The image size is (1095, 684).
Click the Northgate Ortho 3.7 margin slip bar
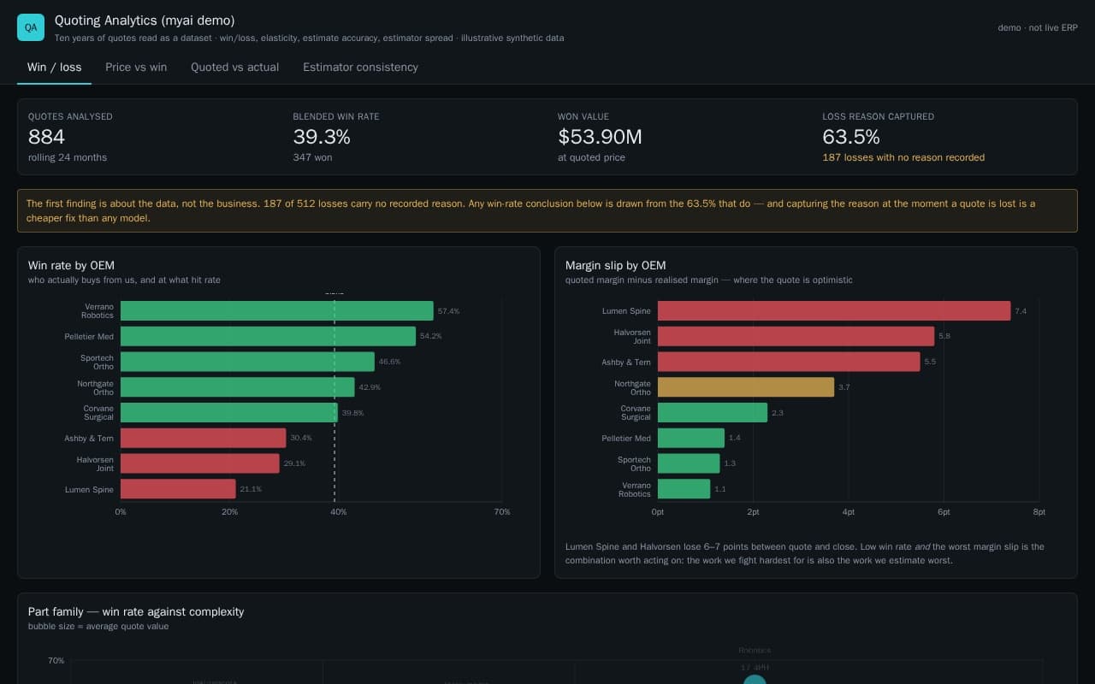click(746, 387)
